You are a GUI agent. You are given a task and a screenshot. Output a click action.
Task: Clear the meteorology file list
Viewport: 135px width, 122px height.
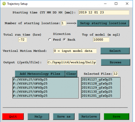tap(71, 74)
